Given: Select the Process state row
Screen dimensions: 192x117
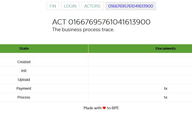Looking at the screenshot, I should coord(24,97).
